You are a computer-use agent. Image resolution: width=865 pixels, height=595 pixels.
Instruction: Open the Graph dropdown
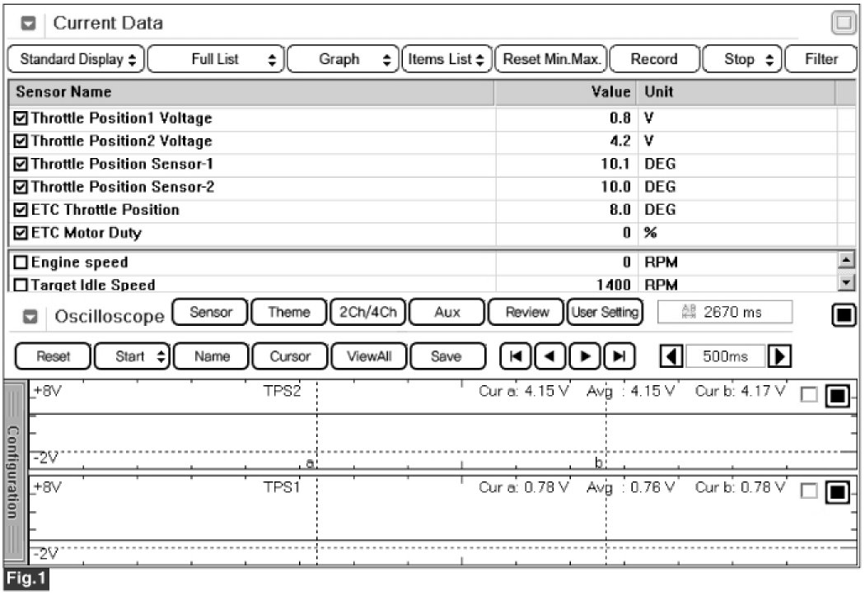(343, 59)
